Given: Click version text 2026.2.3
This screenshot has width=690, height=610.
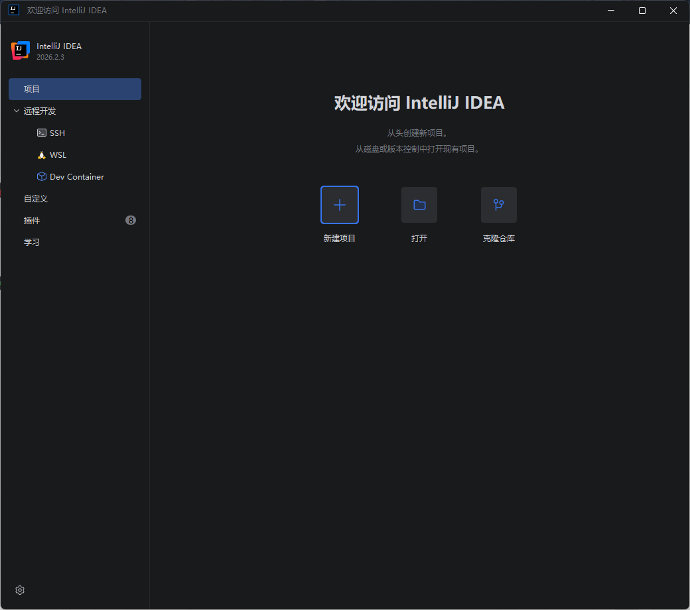Looking at the screenshot, I should coord(50,57).
